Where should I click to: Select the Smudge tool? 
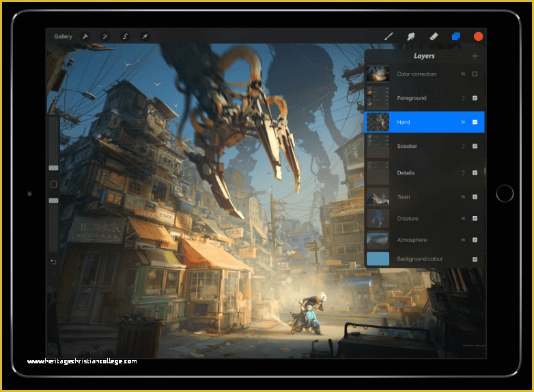(x=411, y=36)
